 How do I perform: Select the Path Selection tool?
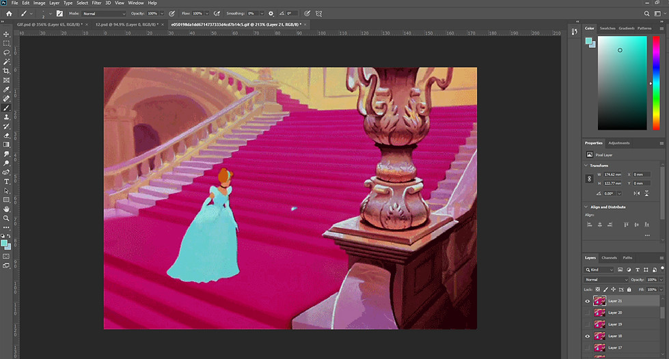6,190
